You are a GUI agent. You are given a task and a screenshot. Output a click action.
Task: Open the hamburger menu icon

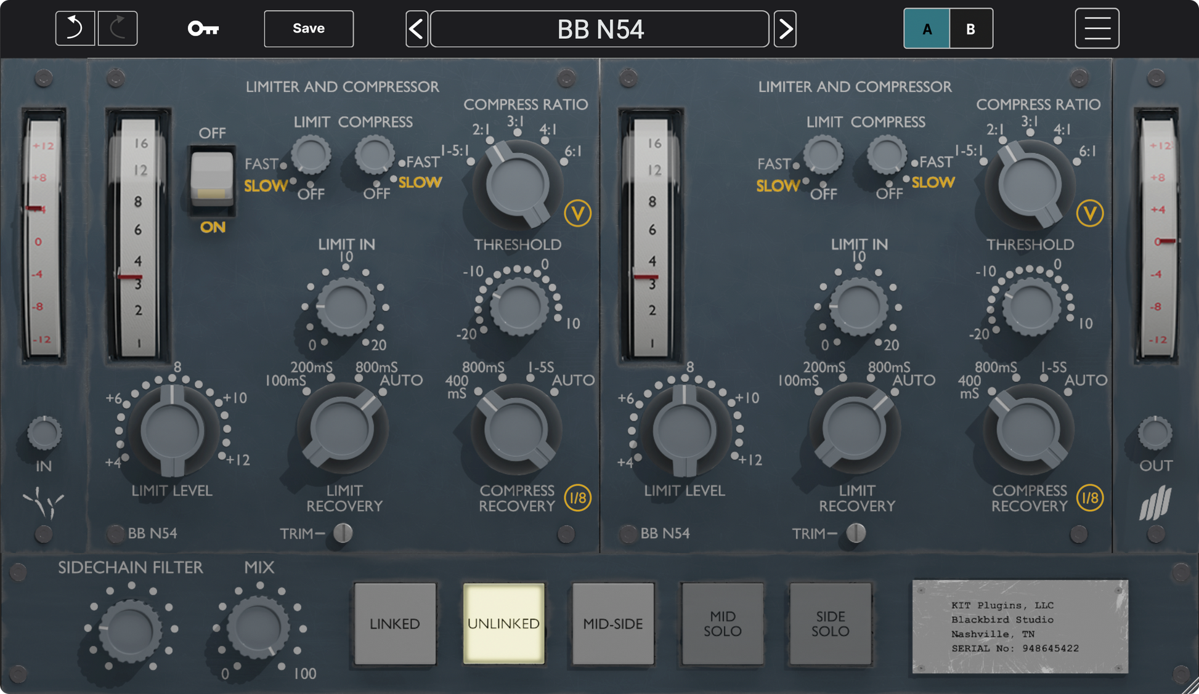tap(1097, 28)
